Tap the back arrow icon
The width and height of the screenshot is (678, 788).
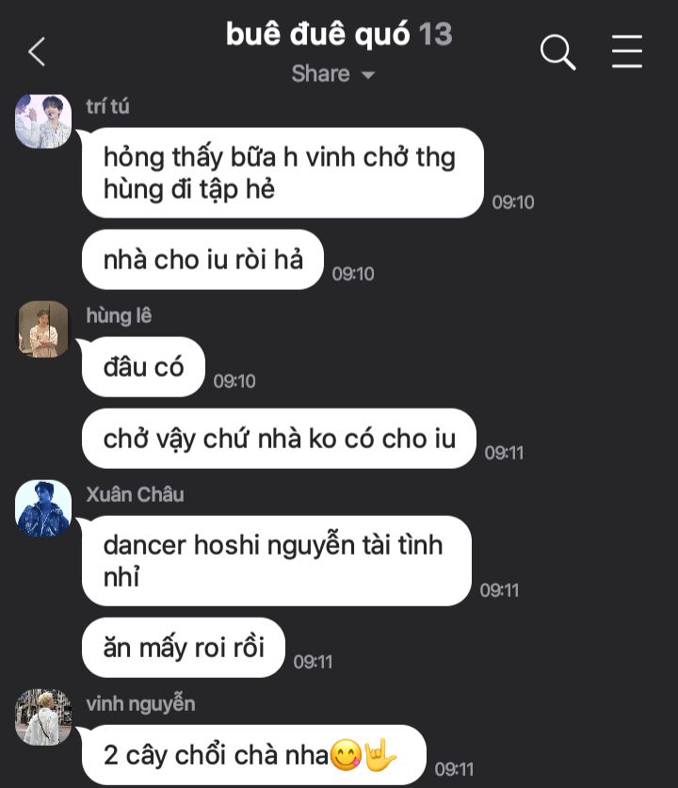(x=37, y=52)
